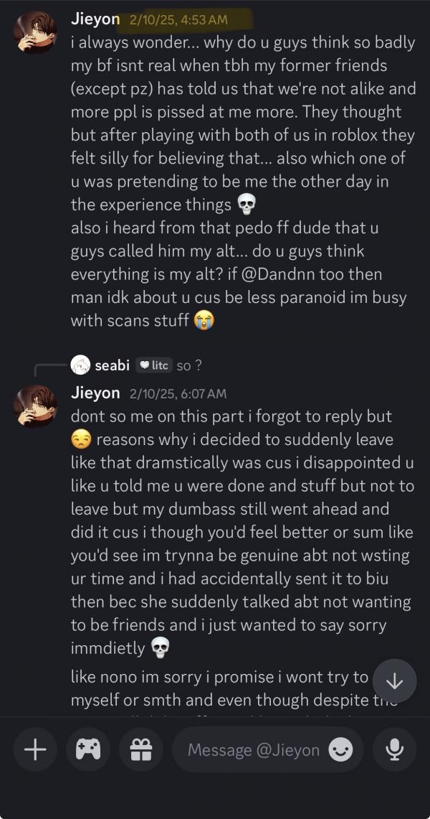Tap the skull emoji after "immdietly"

point(159,649)
